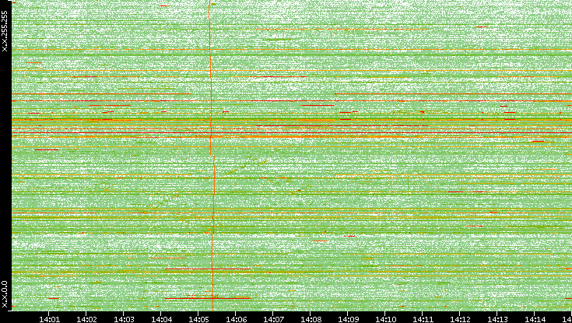Click the 14:11 time axis label

click(x=423, y=319)
